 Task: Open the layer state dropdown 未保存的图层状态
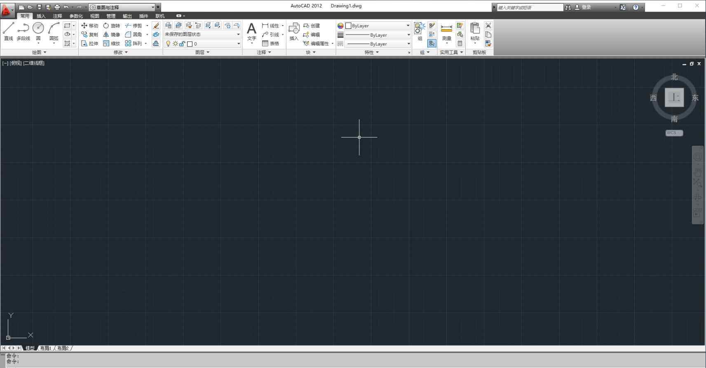[x=202, y=34]
